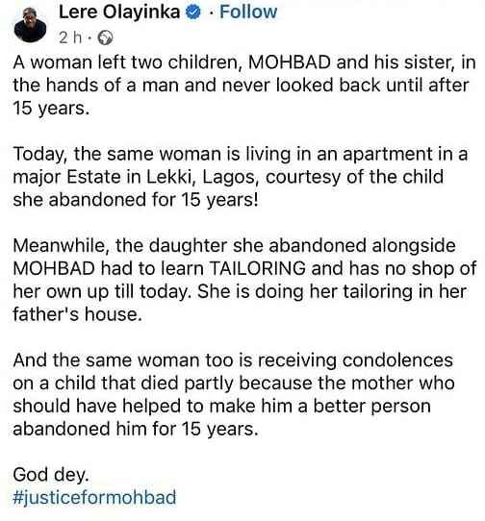Open the 2 h post timestamp
485x521 pixels.
click(x=70, y=37)
